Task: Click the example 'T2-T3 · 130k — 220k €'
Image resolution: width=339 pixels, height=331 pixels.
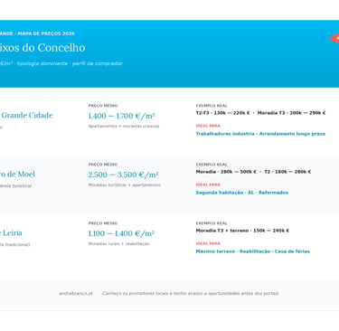Action: [x=222, y=113]
